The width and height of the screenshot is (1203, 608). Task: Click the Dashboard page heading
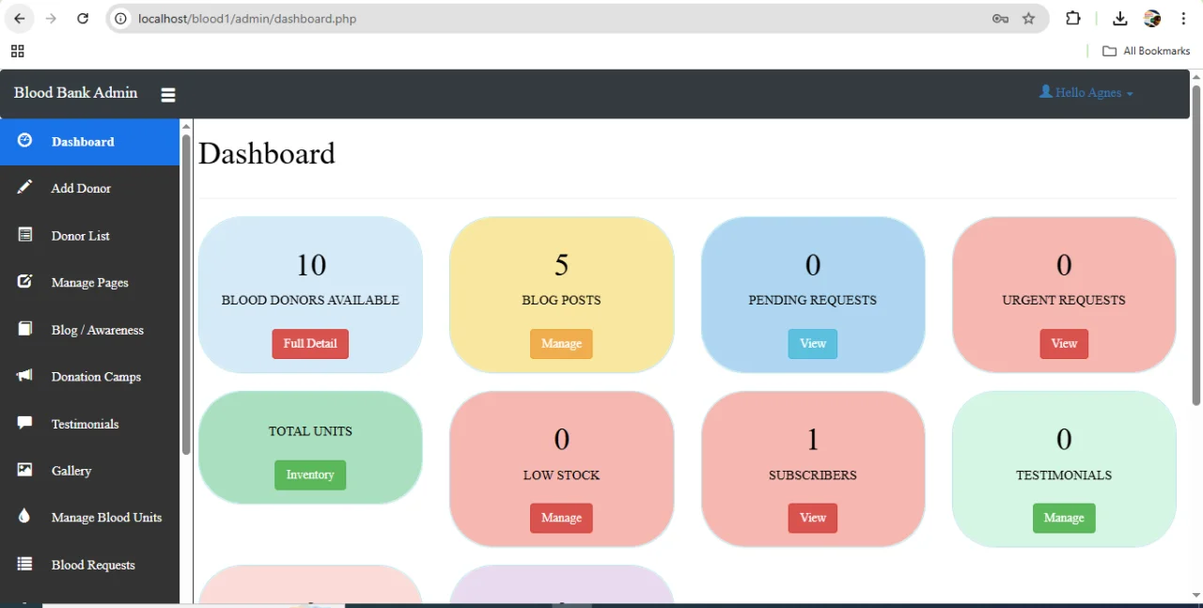267,153
